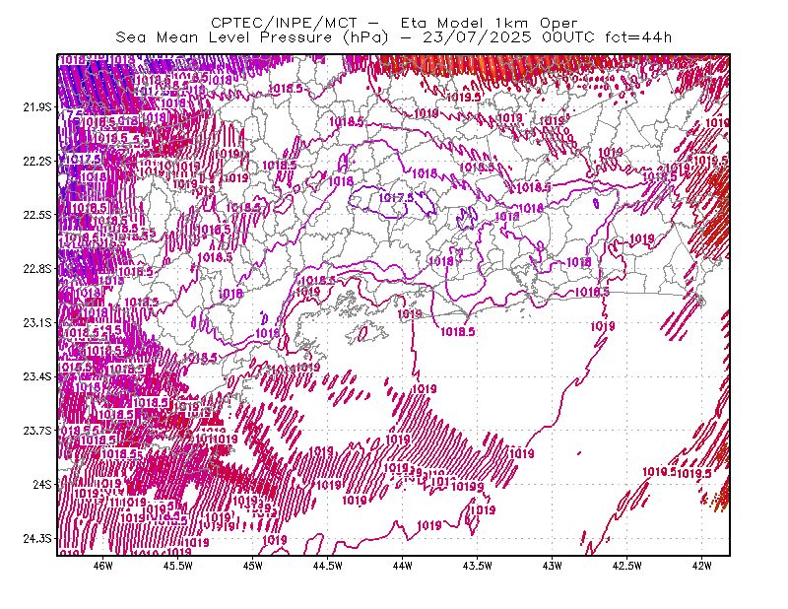The width and height of the screenshot is (788, 609).
Task: Click the 24S latitude axis label
Action: [x=41, y=485]
